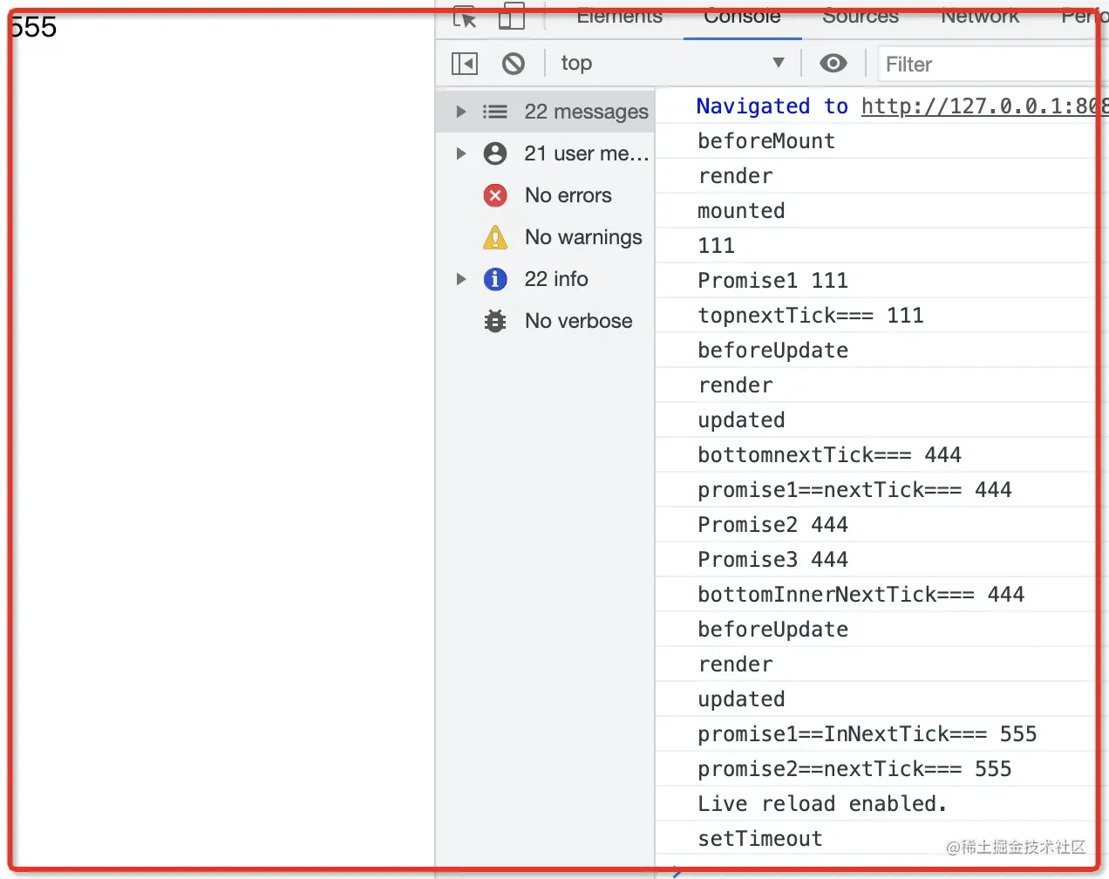
Task: Expand the 22 messages group
Action: (461, 112)
